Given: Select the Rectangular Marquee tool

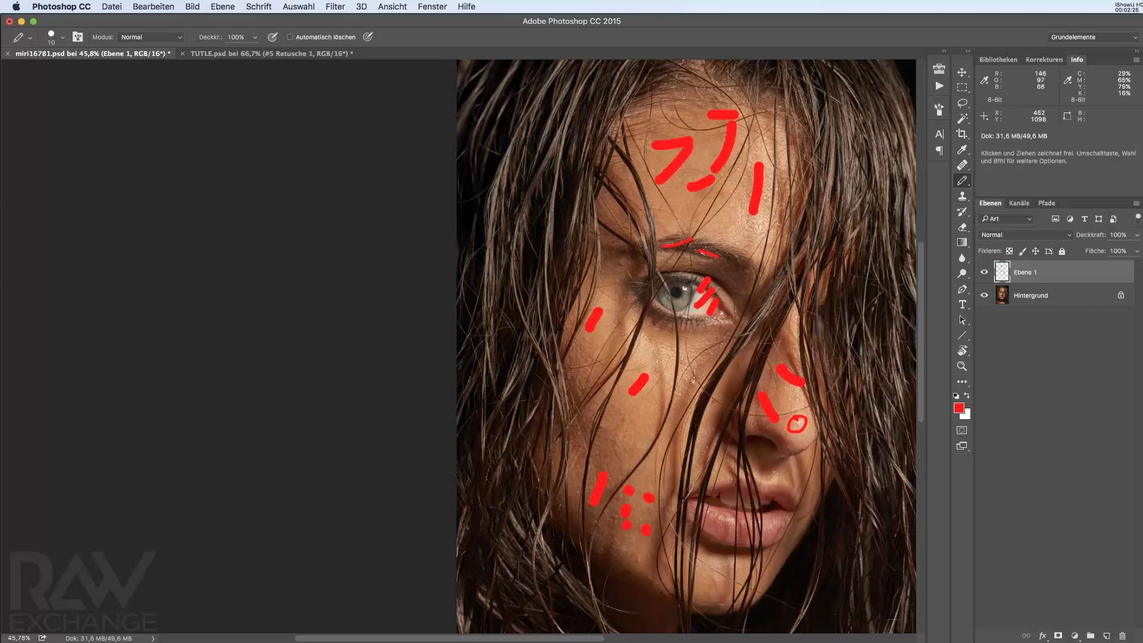Looking at the screenshot, I should click(962, 88).
